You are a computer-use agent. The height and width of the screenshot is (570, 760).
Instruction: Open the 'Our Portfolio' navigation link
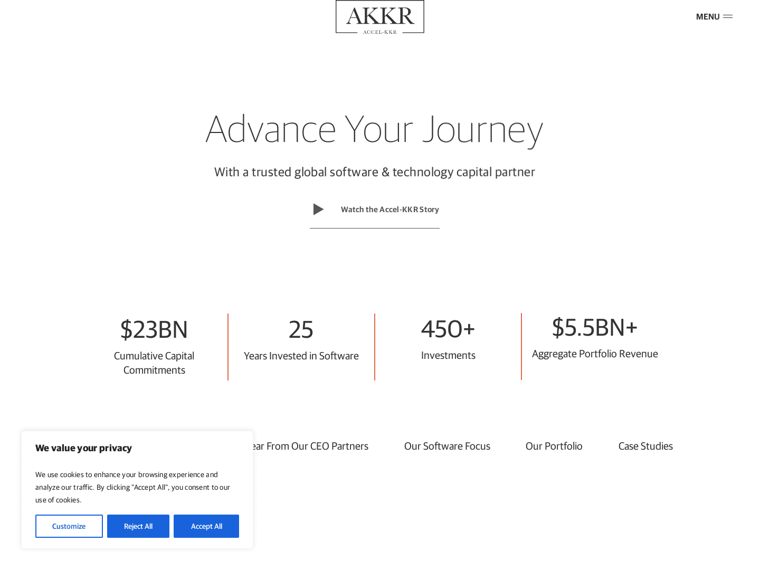tap(554, 446)
